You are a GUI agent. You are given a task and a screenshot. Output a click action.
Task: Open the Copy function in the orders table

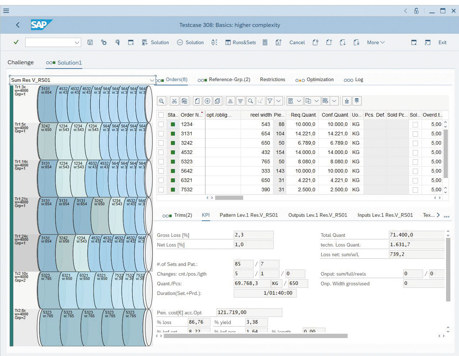[185, 101]
